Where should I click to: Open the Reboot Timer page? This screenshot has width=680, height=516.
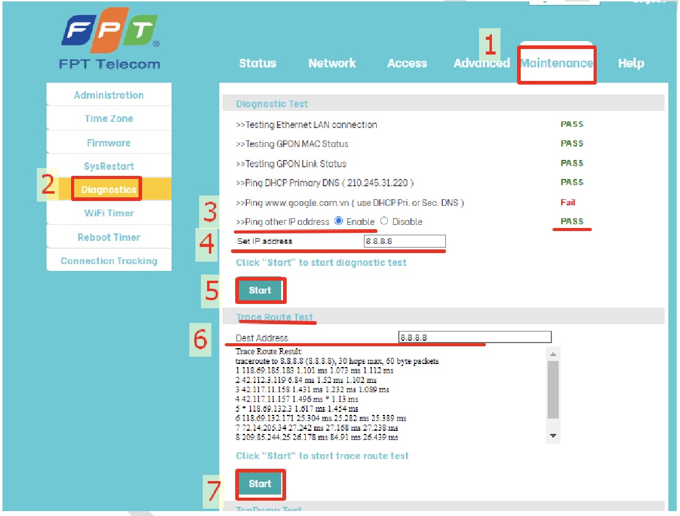[x=109, y=237]
